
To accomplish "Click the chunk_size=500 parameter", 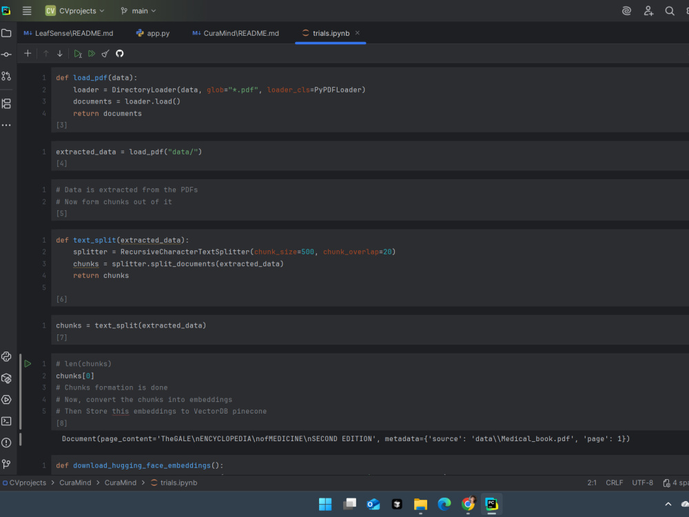I will (x=285, y=252).
